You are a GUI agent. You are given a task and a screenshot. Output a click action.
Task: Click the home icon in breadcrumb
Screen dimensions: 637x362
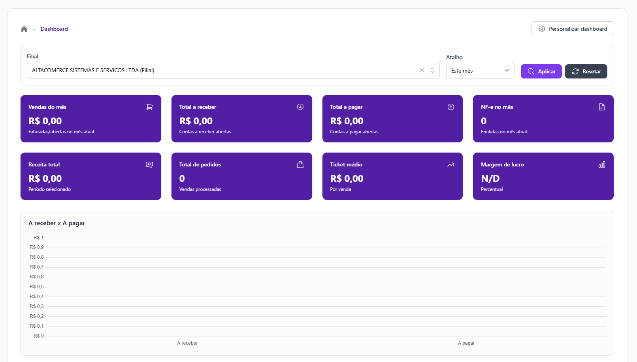pyautogui.click(x=24, y=29)
